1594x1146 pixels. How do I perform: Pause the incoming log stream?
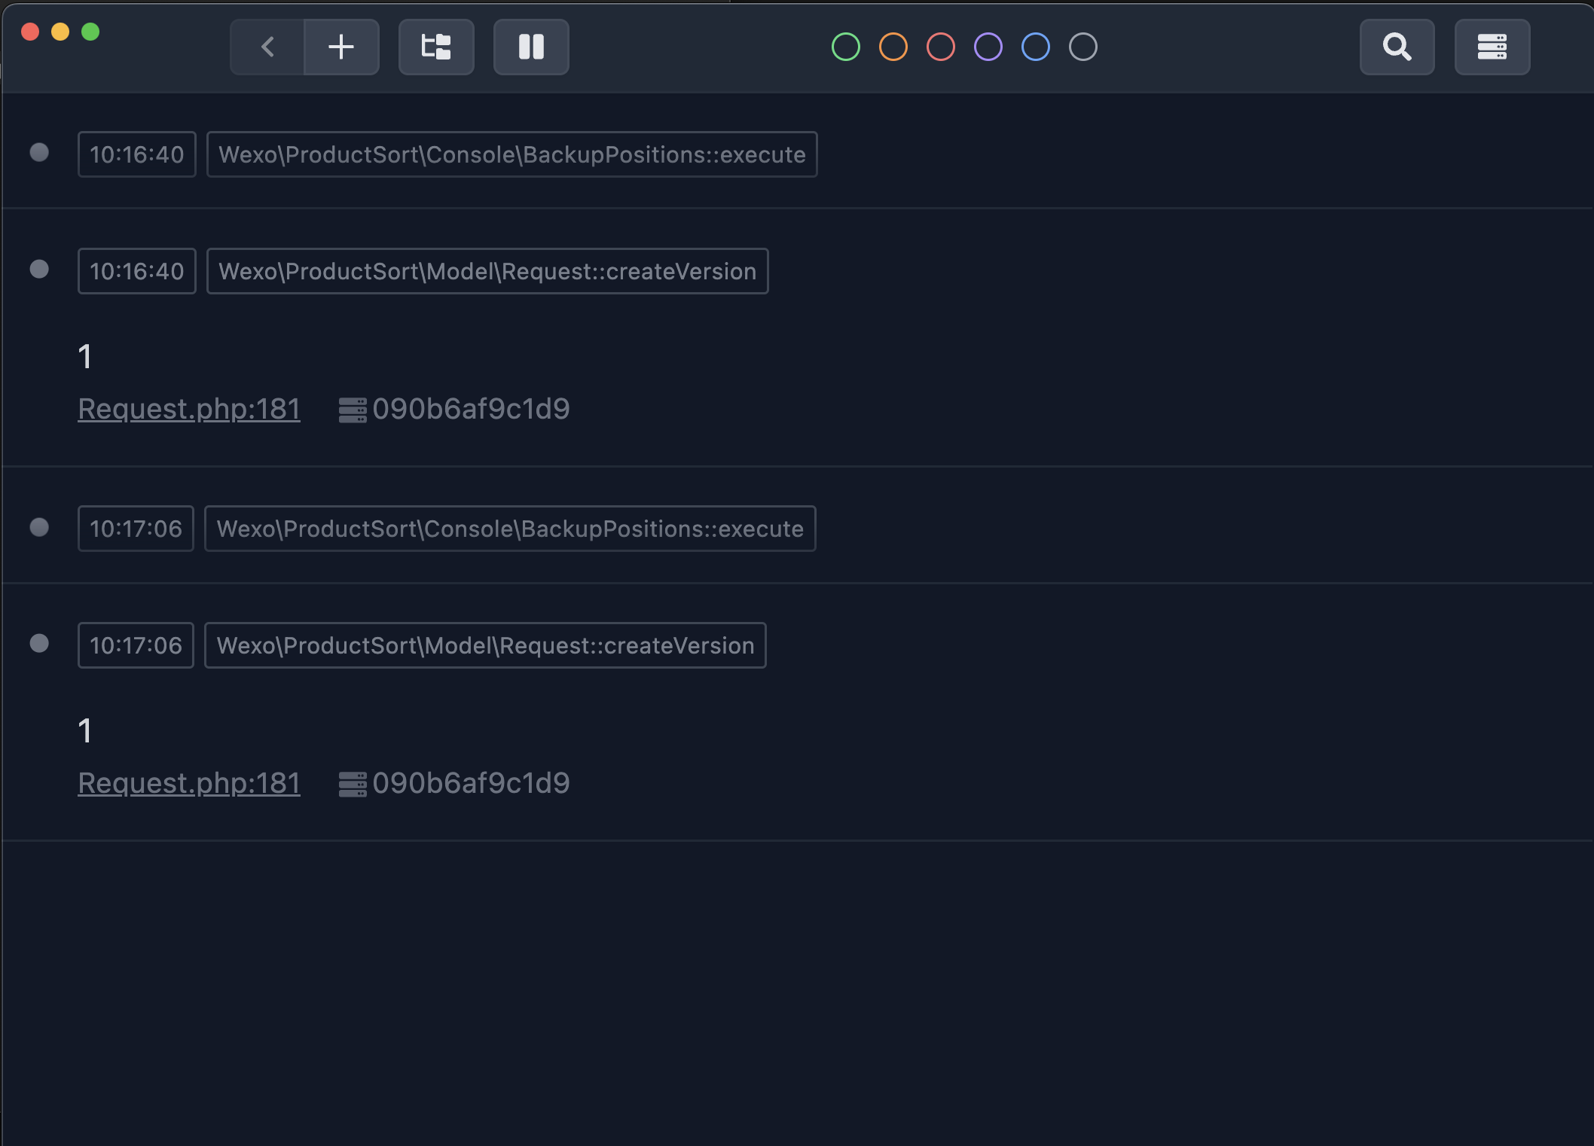coord(530,47)
